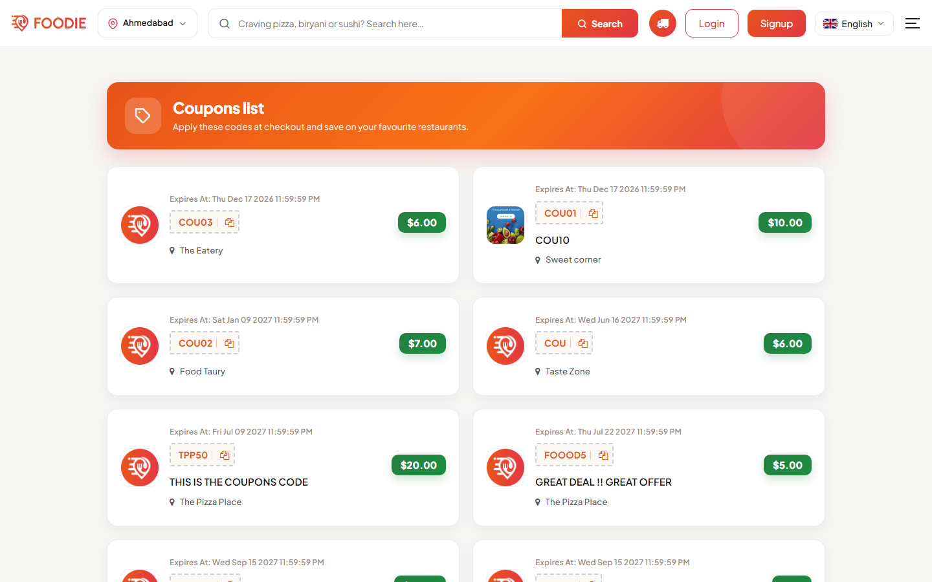
Task: Copy the COU coupon of Taste Zone
Action: tap(583, 343)
